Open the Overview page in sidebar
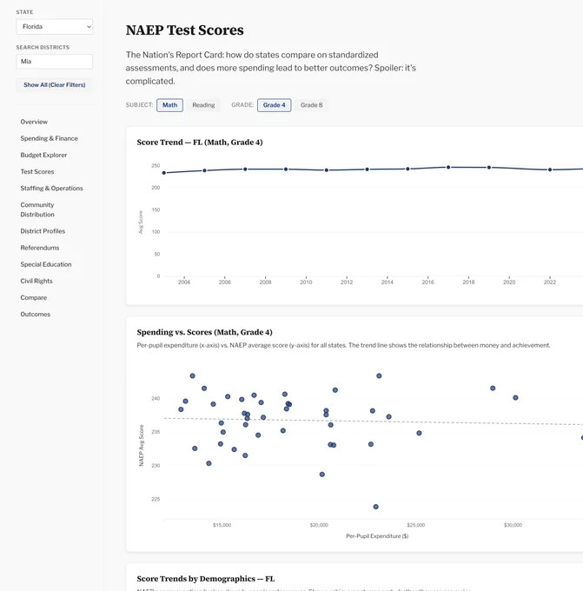 34,122
